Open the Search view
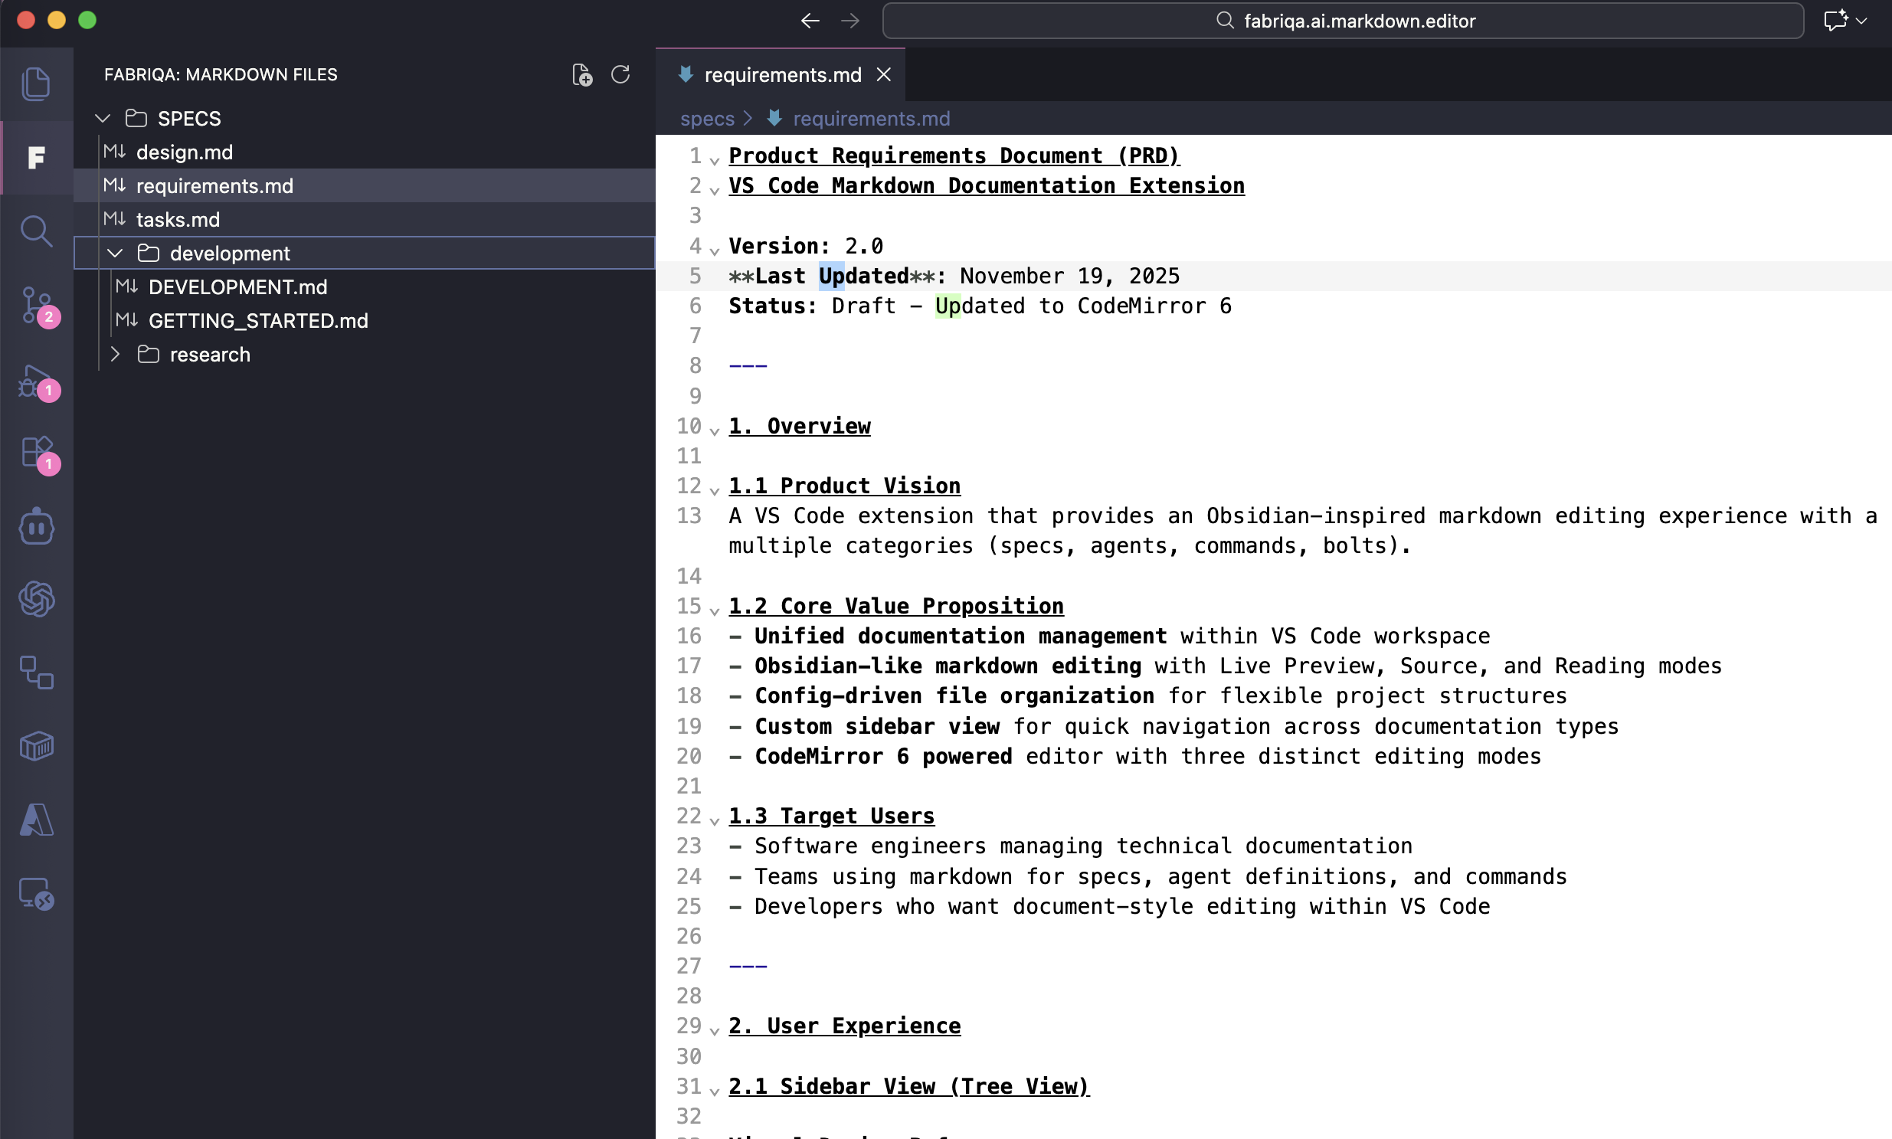The width and height of the screenshot is (1892, 1139). pos(36,231)
